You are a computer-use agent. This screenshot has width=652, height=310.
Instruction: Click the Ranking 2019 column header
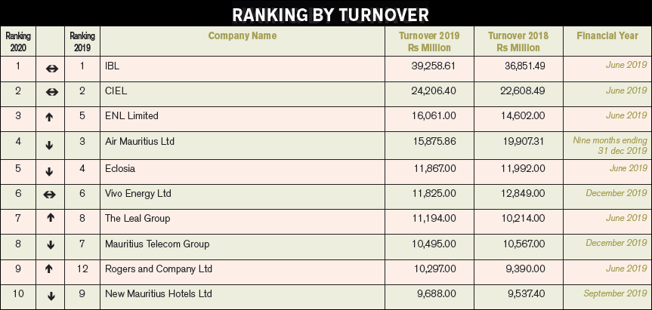pyautogui.click(x=82, y=41)
